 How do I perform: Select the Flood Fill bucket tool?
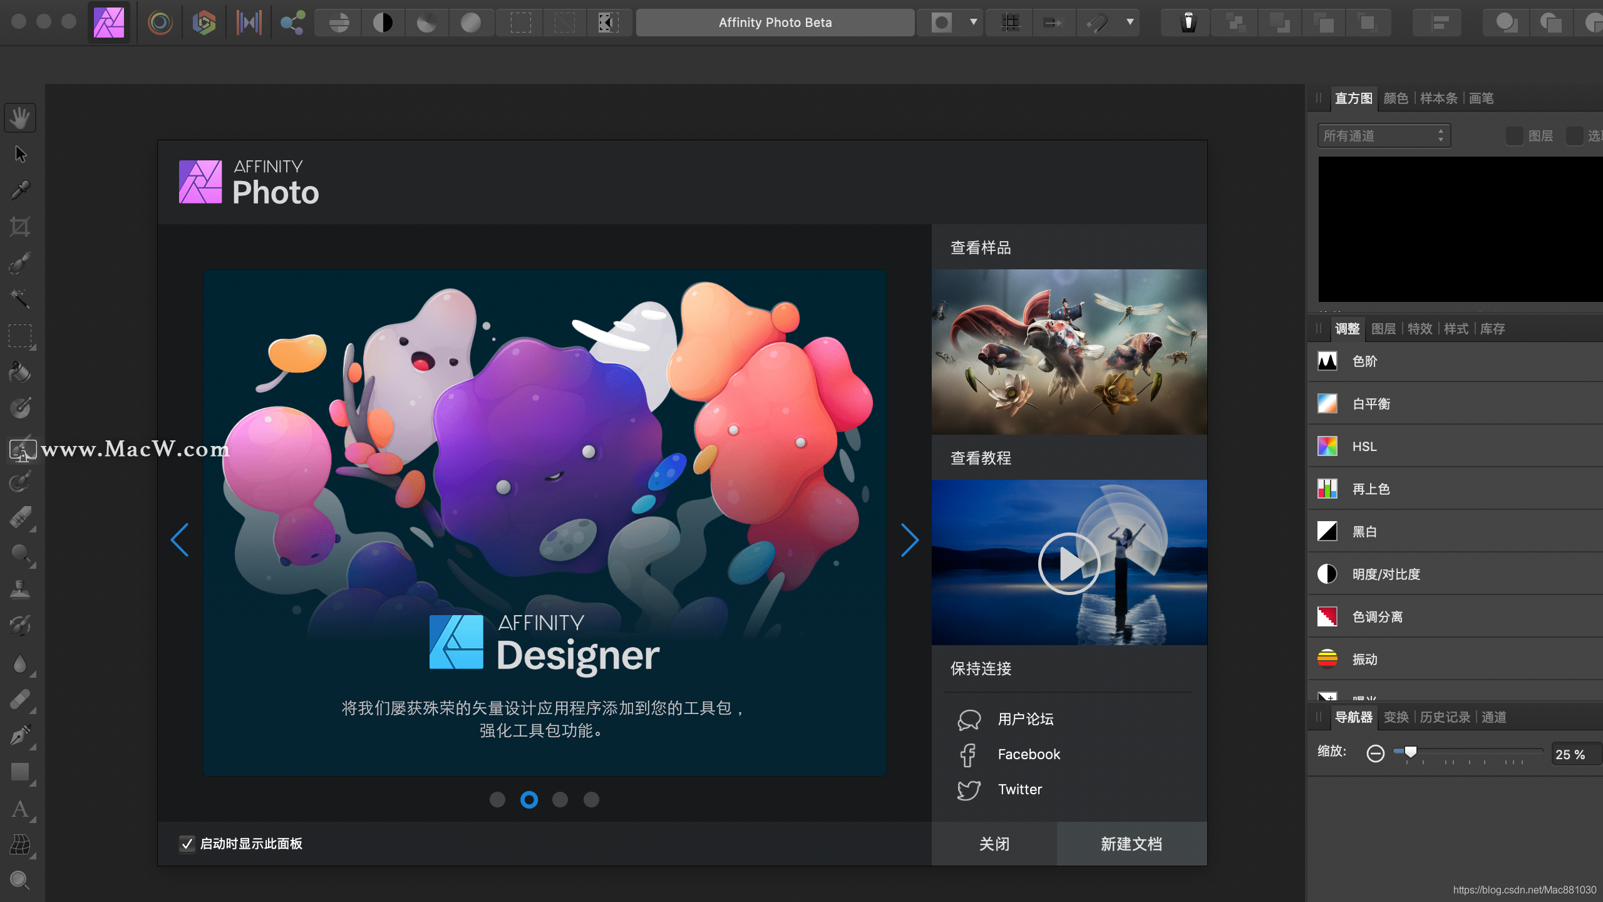coord(20,372)
